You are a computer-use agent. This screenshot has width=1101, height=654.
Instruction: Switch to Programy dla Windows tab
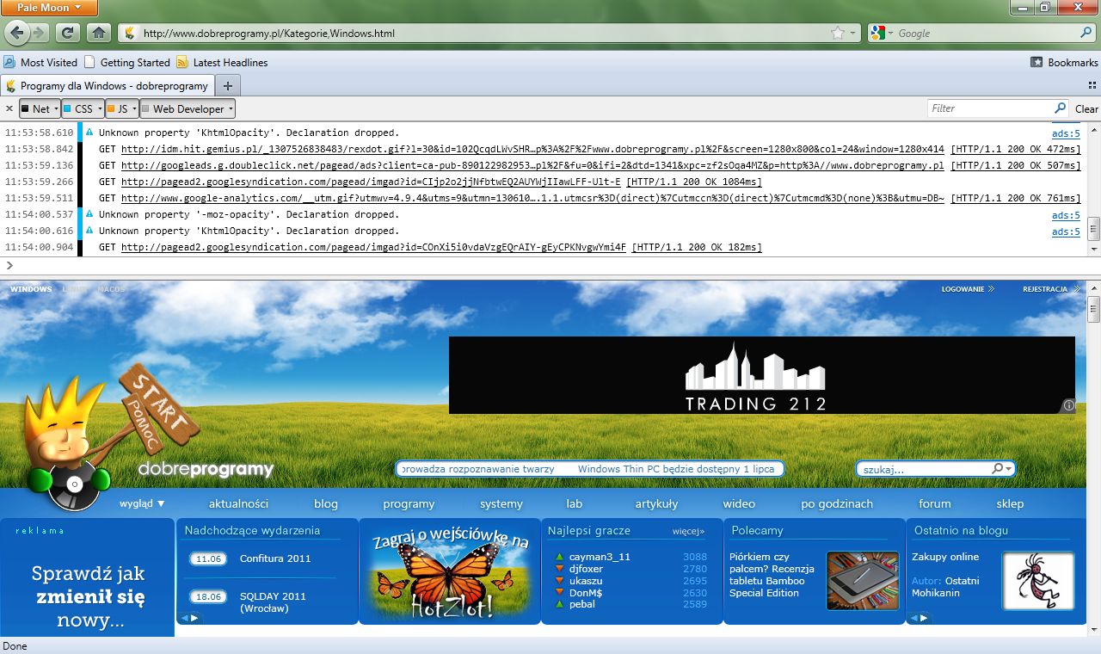[x=107, y=85]
